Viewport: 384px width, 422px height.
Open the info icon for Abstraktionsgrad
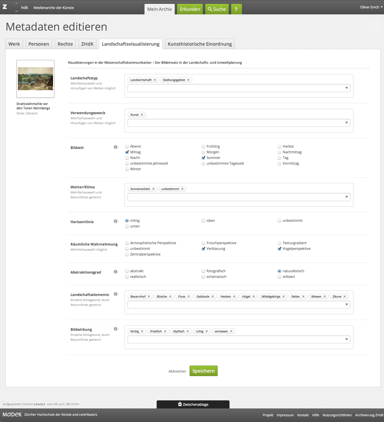coord(116,272)
